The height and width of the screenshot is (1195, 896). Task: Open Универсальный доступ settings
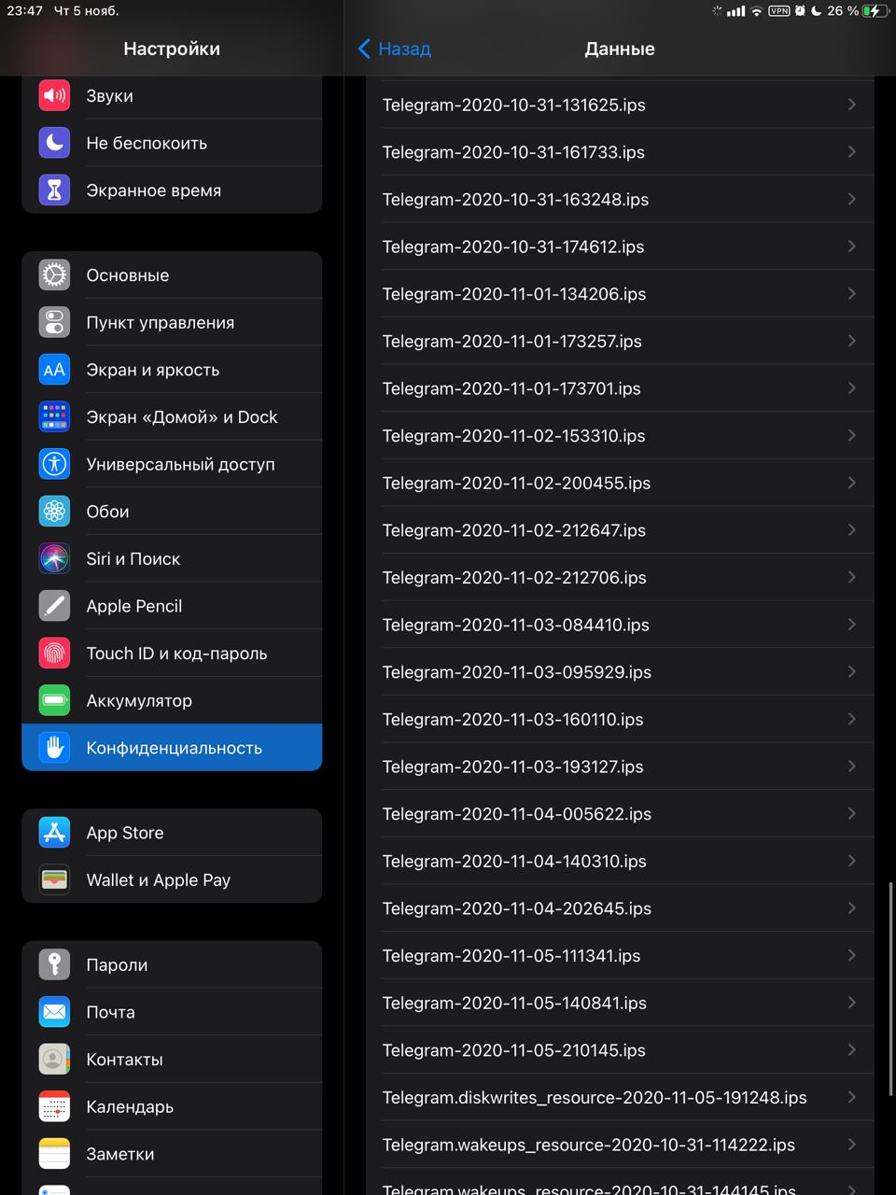pos(172,464)
